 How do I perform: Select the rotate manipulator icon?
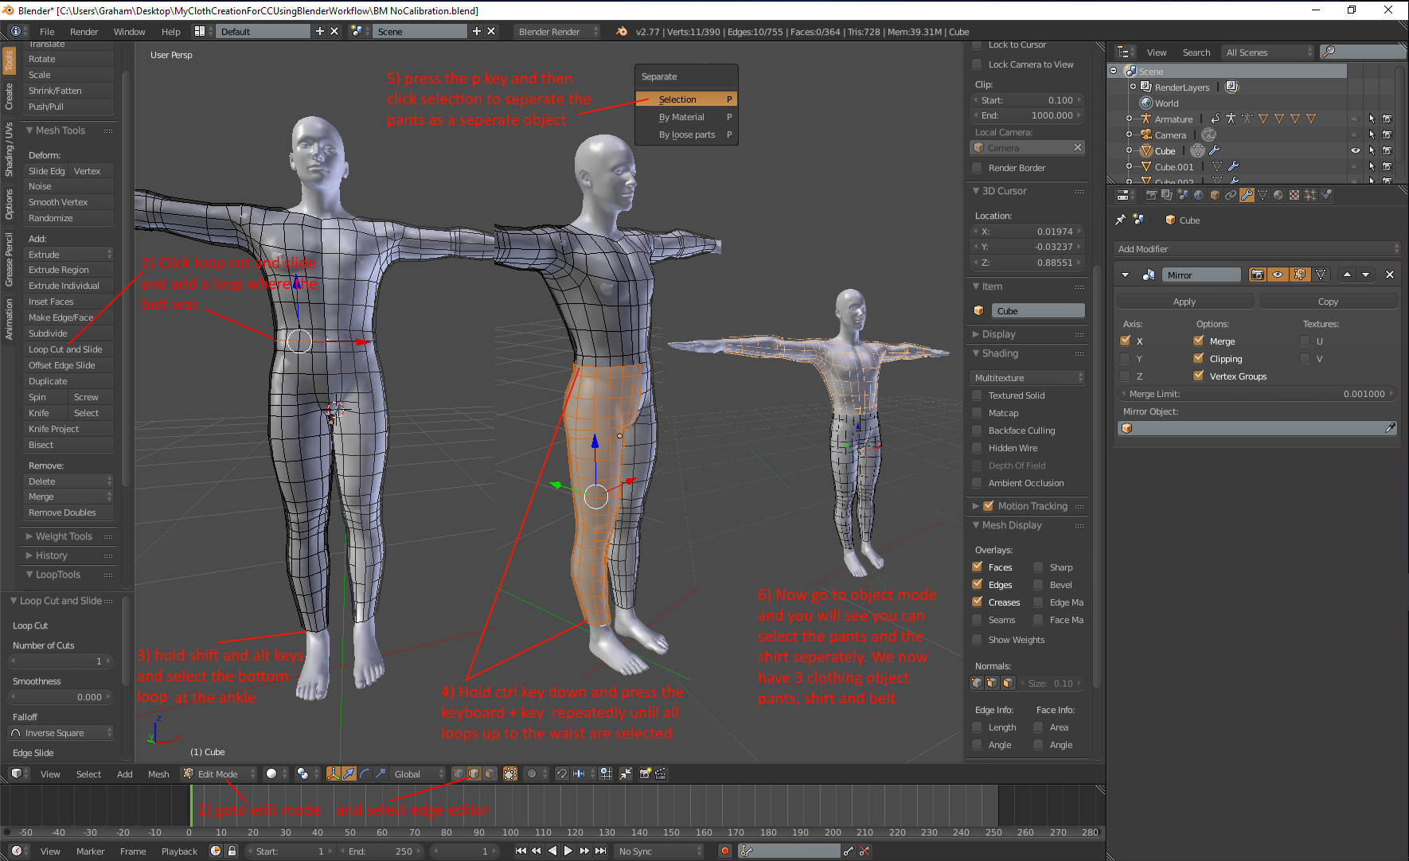(x=365, y=773)
